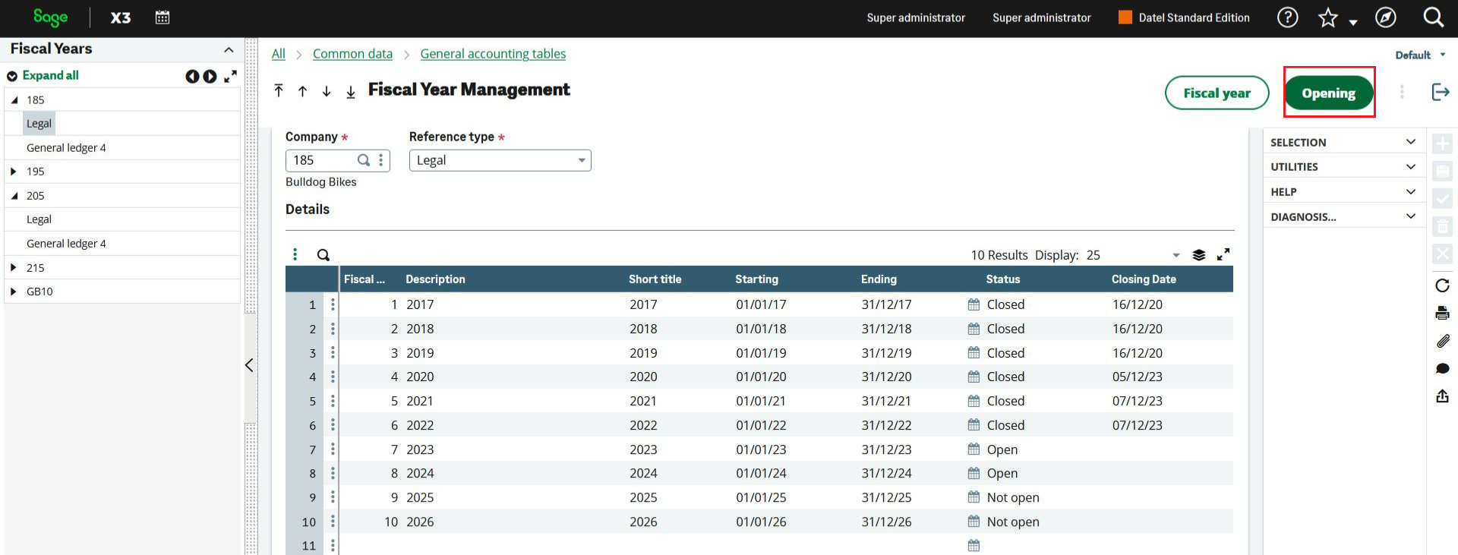Viewport: 1458px width, 555px height.
Task: Click the All breadcrumb link
Action: (x=279, y=54)
